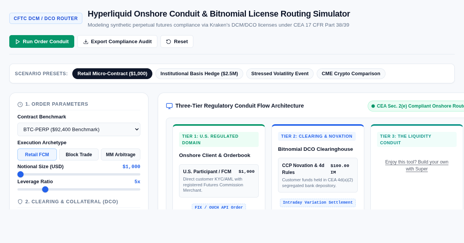This screenshot has width=464, height=243.
Task: Click the green dot in the CEA compliance badge
Action: pos(373,106)
